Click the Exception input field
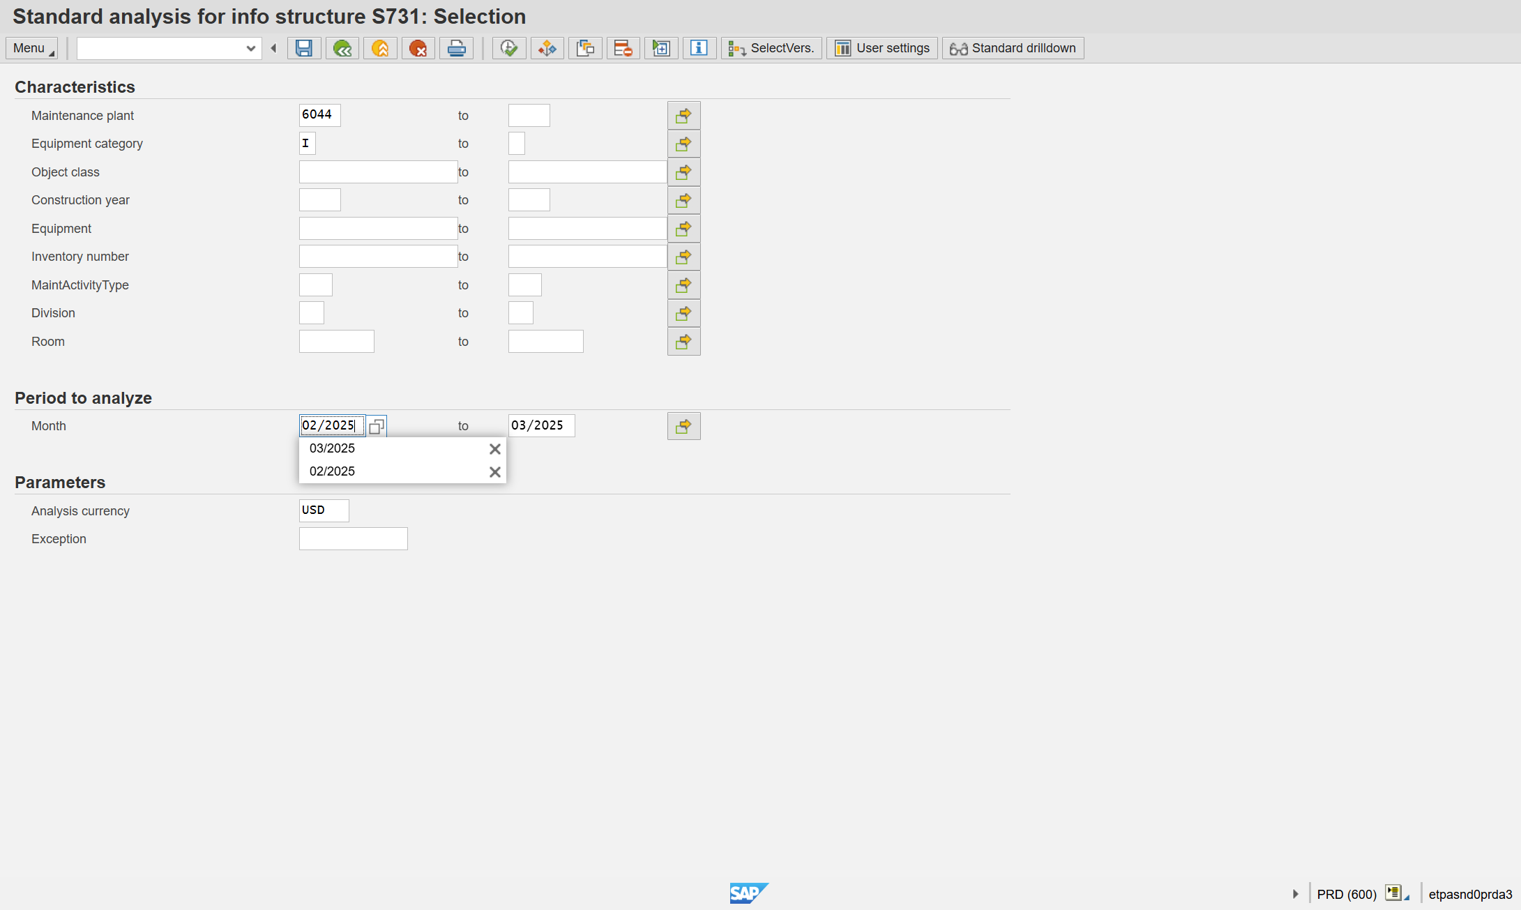Image resolution: width=1521 pixels, height=910 pixels. [354, 539]
